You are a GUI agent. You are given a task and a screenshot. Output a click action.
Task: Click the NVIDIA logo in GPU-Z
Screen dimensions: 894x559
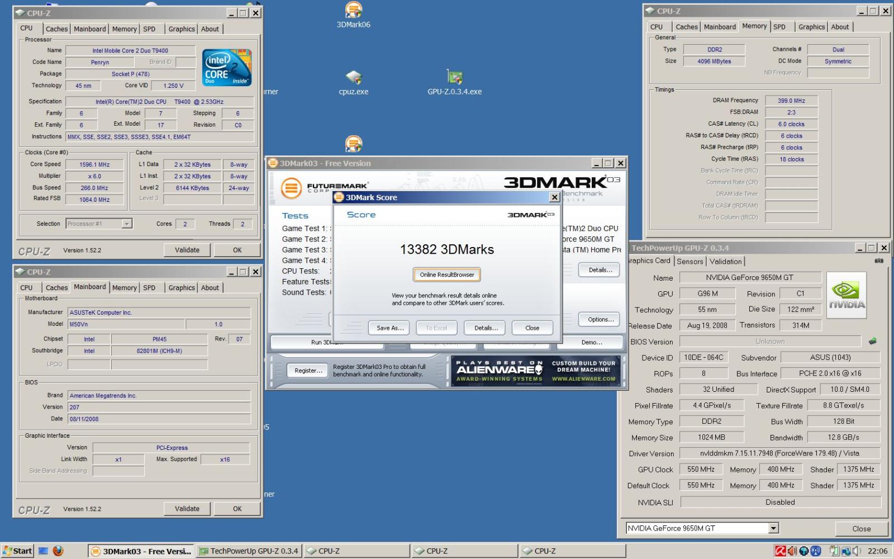point(847,295)
